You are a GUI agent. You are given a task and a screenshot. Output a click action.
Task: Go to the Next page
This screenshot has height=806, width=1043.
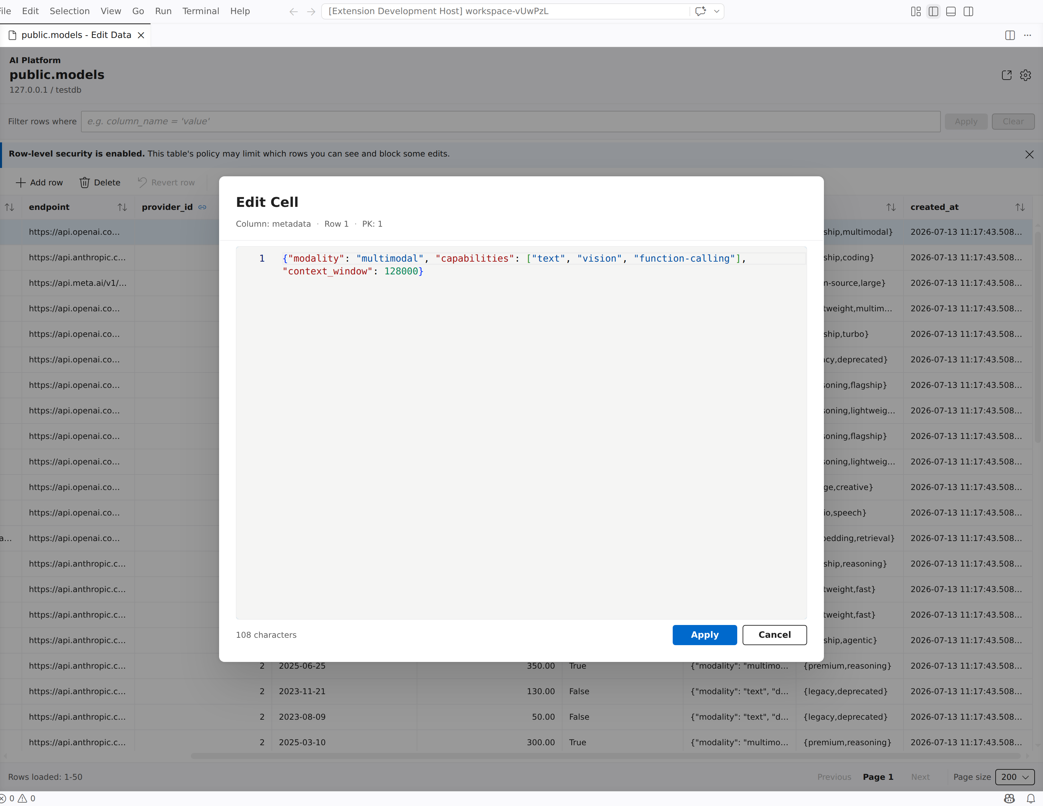(920, 777)
